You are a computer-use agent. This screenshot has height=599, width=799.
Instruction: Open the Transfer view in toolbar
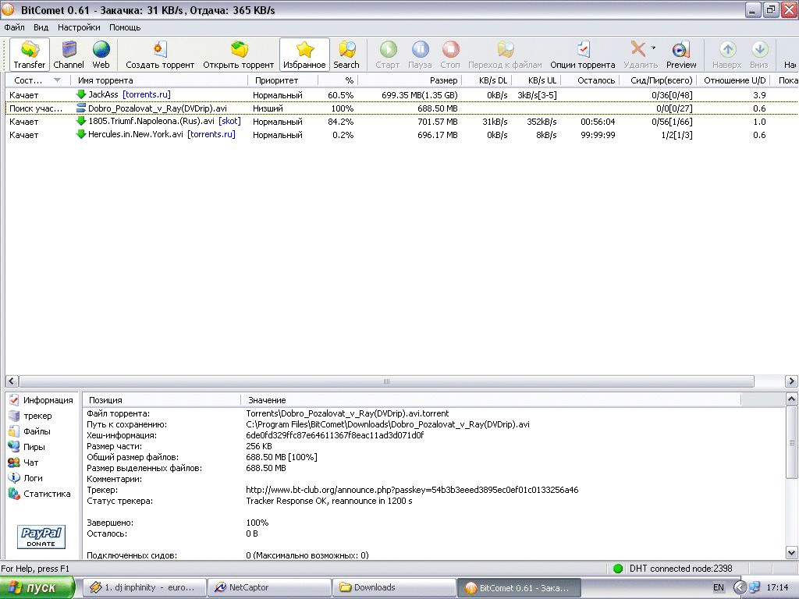[30, 55]
